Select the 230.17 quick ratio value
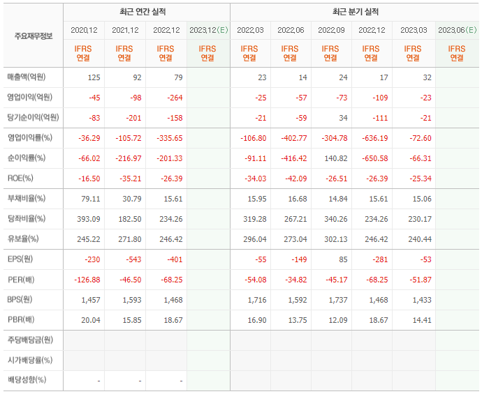 [x=420, y=220]
